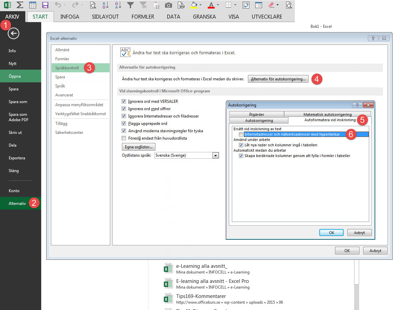Open the Ordlistans språk dropdown
397x310 pixels.
215,155
